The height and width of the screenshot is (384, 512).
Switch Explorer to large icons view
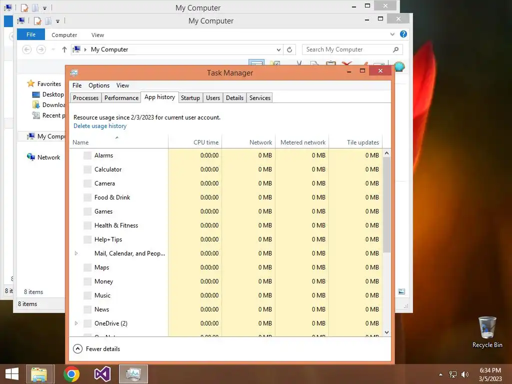401,291
